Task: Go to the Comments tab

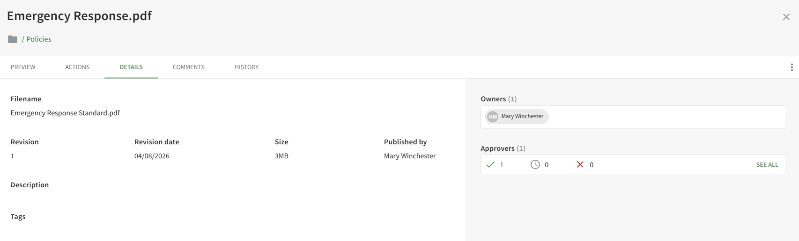Action: click(188, 67)
